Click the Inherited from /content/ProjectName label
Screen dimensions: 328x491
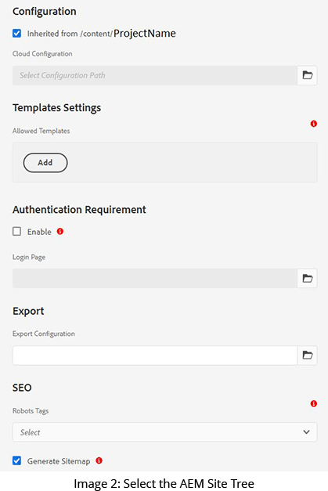102,33
